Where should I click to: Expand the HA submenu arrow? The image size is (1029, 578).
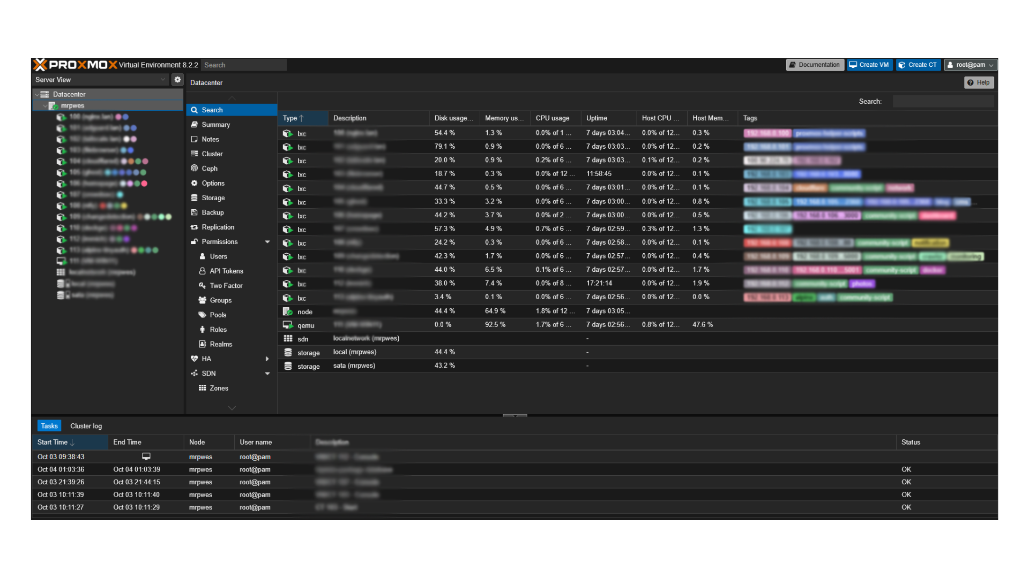(x=267, y=359)
